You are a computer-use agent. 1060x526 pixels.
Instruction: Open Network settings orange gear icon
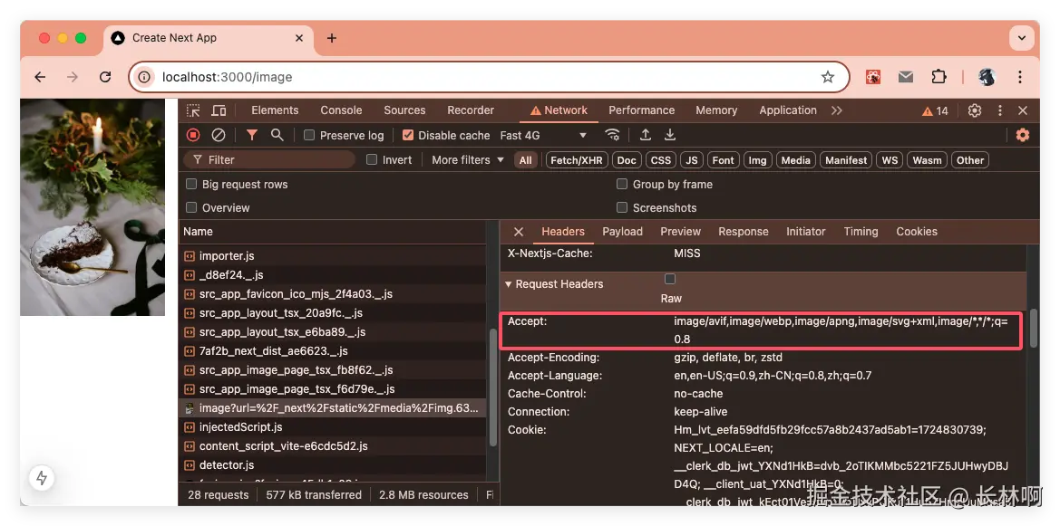click(1023, 135)
